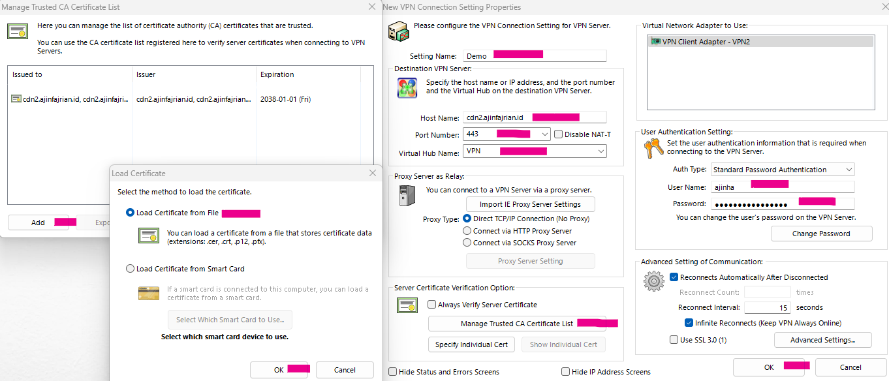Click the VPN connection setting computer icon
The image size is (889, 381).
pos(398,30)
